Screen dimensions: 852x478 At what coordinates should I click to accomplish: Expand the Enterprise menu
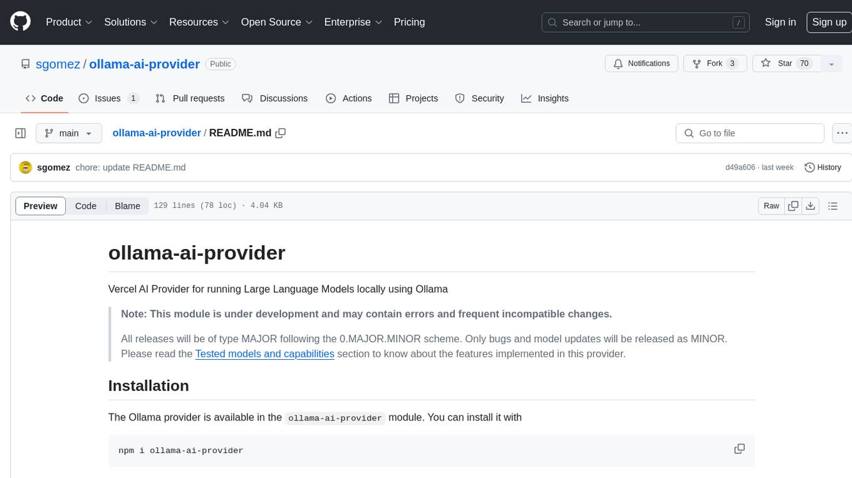(x=353, y=22)
